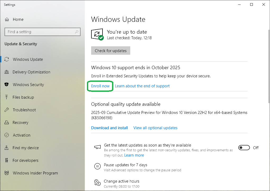Open Windows Security shield icon
270x191 pixels.
(x=7, y=85)
